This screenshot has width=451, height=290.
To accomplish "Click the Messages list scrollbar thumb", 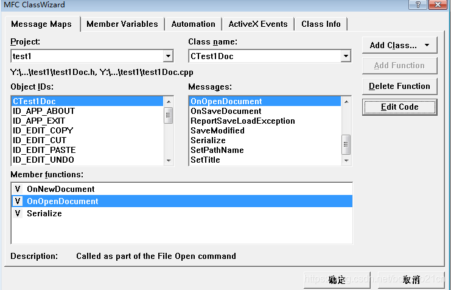I will pos(346,144).
